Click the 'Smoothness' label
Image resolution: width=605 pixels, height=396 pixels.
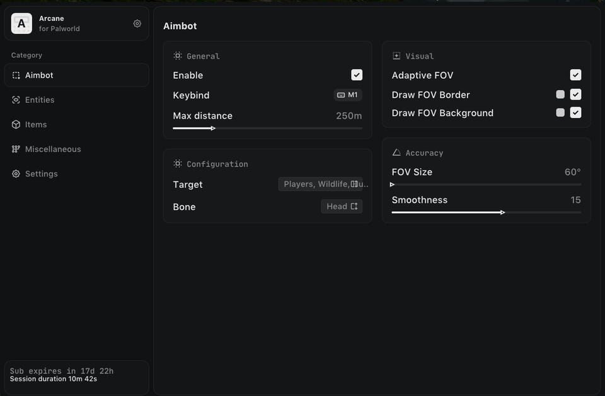click(420, 200)
